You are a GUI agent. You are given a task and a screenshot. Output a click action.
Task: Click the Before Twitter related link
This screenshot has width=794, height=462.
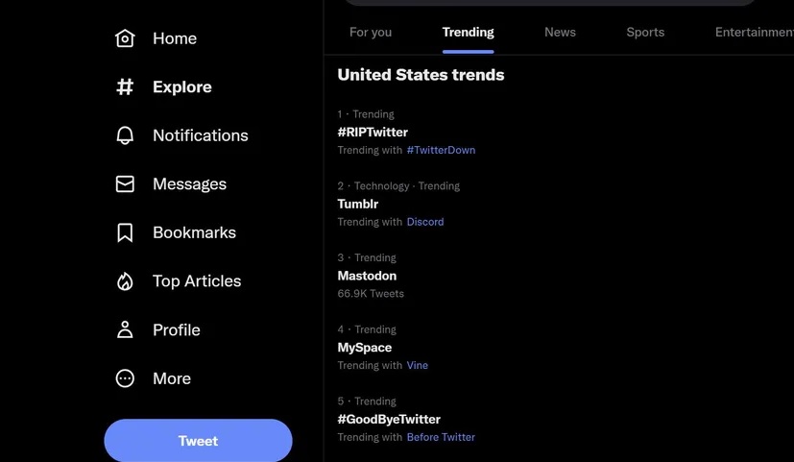pyautogui.click(x=441, y=437)
